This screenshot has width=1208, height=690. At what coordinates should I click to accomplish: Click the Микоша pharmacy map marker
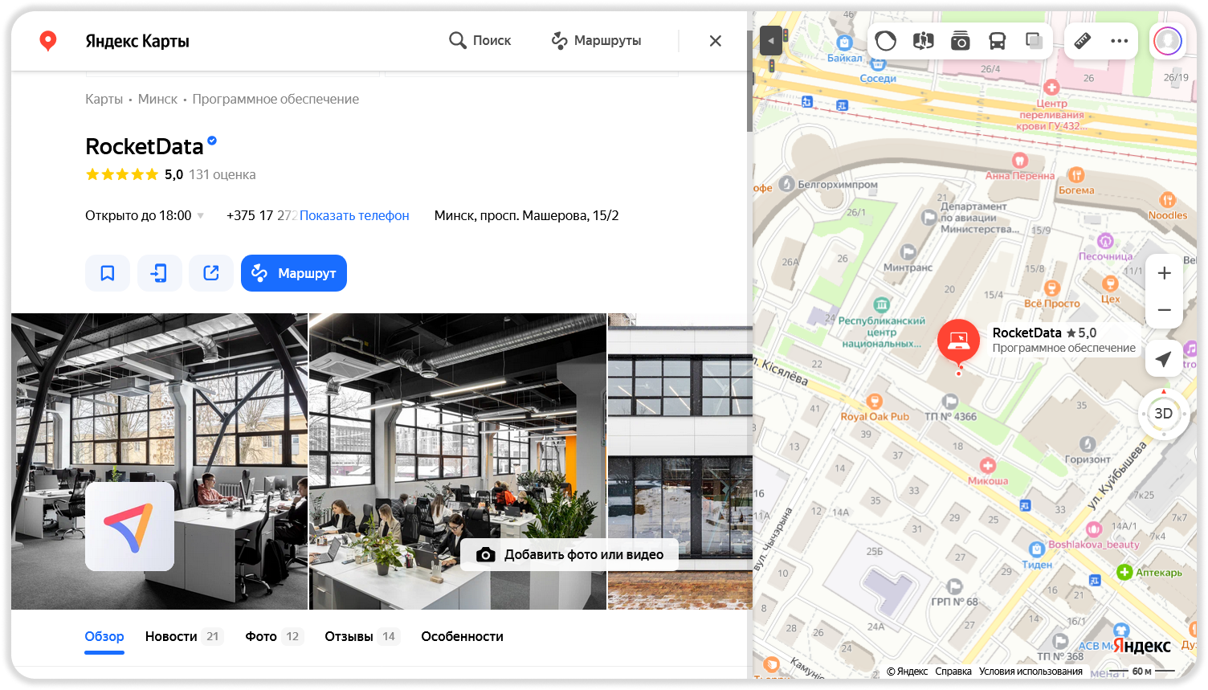click(988, 466)
